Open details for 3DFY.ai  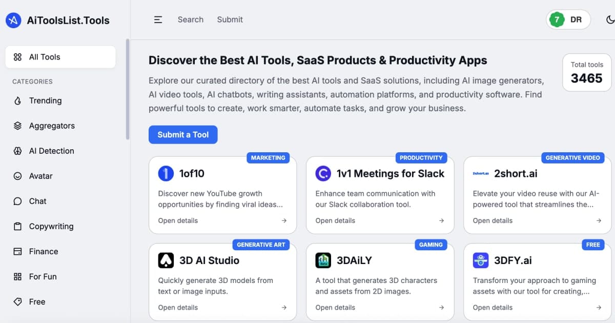[493, 308]
